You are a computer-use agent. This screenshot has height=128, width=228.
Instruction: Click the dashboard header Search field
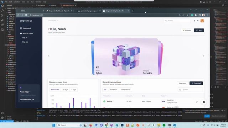click(177, 21)
